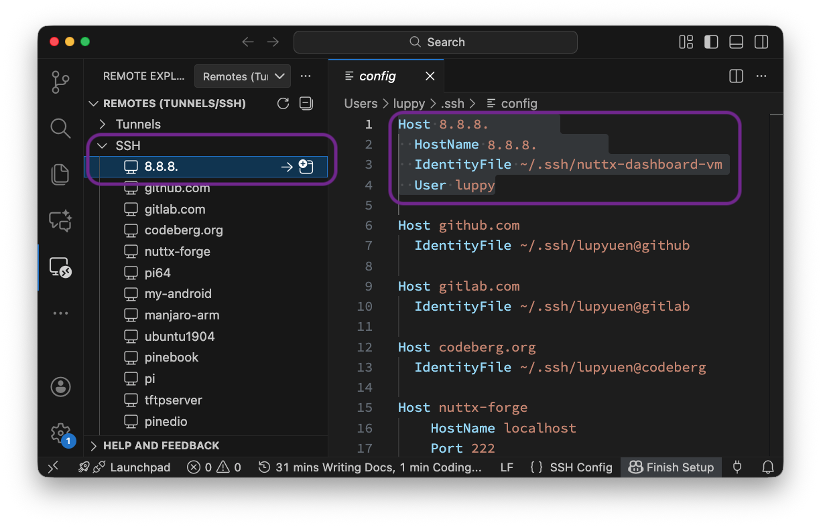Open the Manage gear settings icon

tap(60, 433)
